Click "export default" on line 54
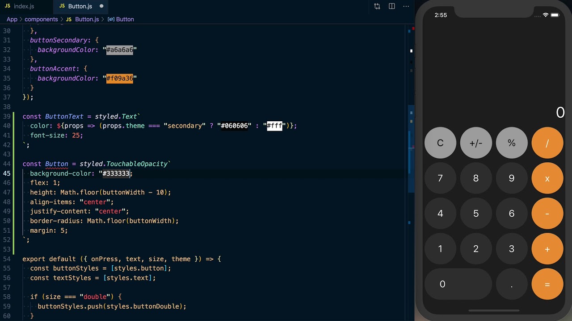 point(49,259)
